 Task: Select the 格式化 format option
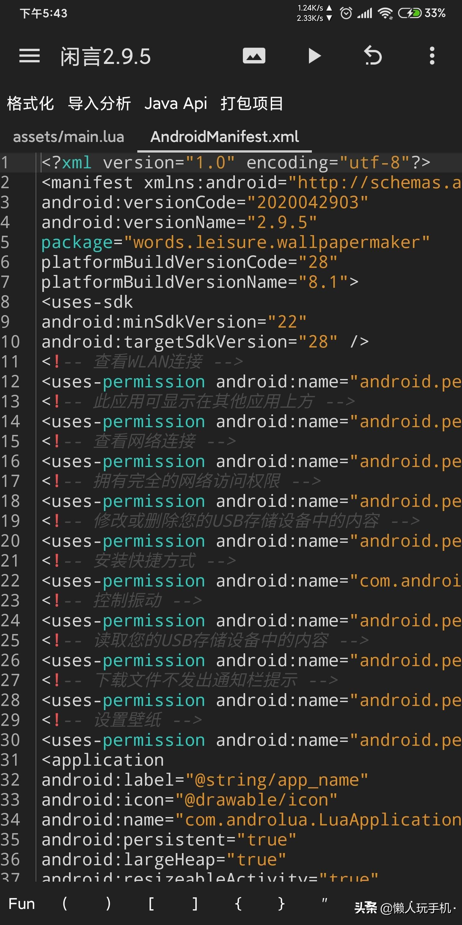pyautogui.click(x=30, y=104)
